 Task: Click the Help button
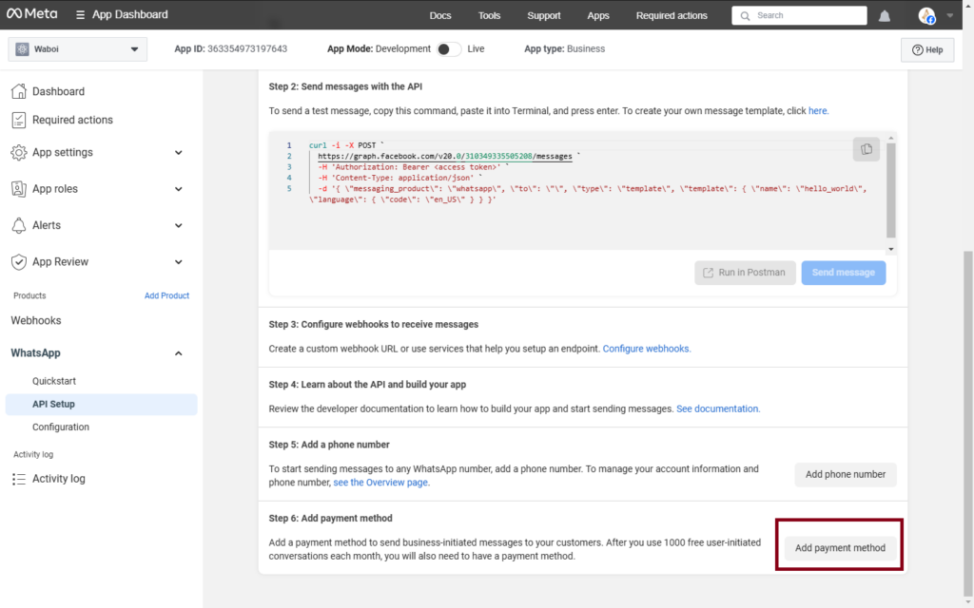[x=927, y=49]
